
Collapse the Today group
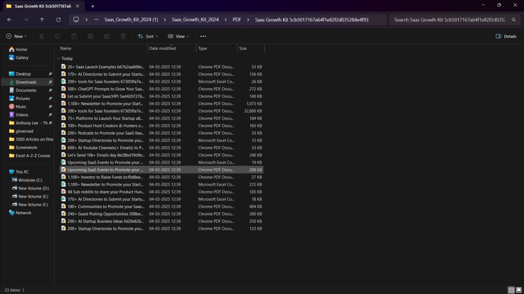click(58, 58)
